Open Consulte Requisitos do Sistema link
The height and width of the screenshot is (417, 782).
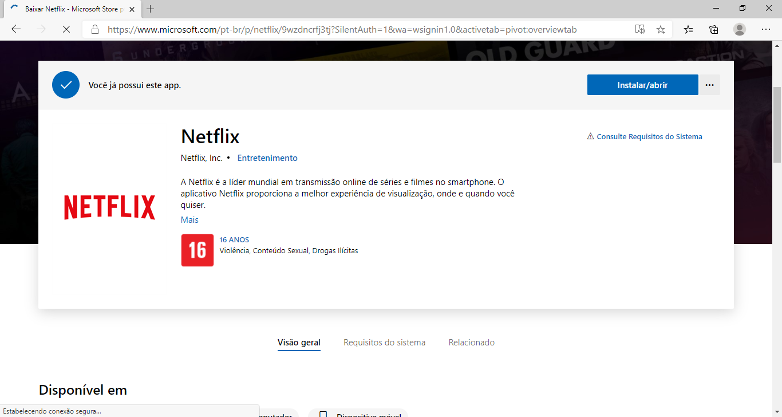[x=649, y=136]
